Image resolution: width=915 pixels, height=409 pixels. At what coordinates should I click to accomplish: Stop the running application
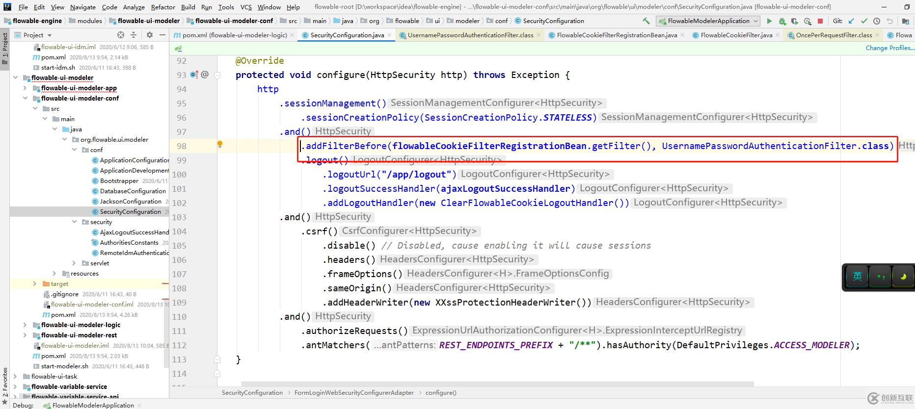click(x=820, y=21)
